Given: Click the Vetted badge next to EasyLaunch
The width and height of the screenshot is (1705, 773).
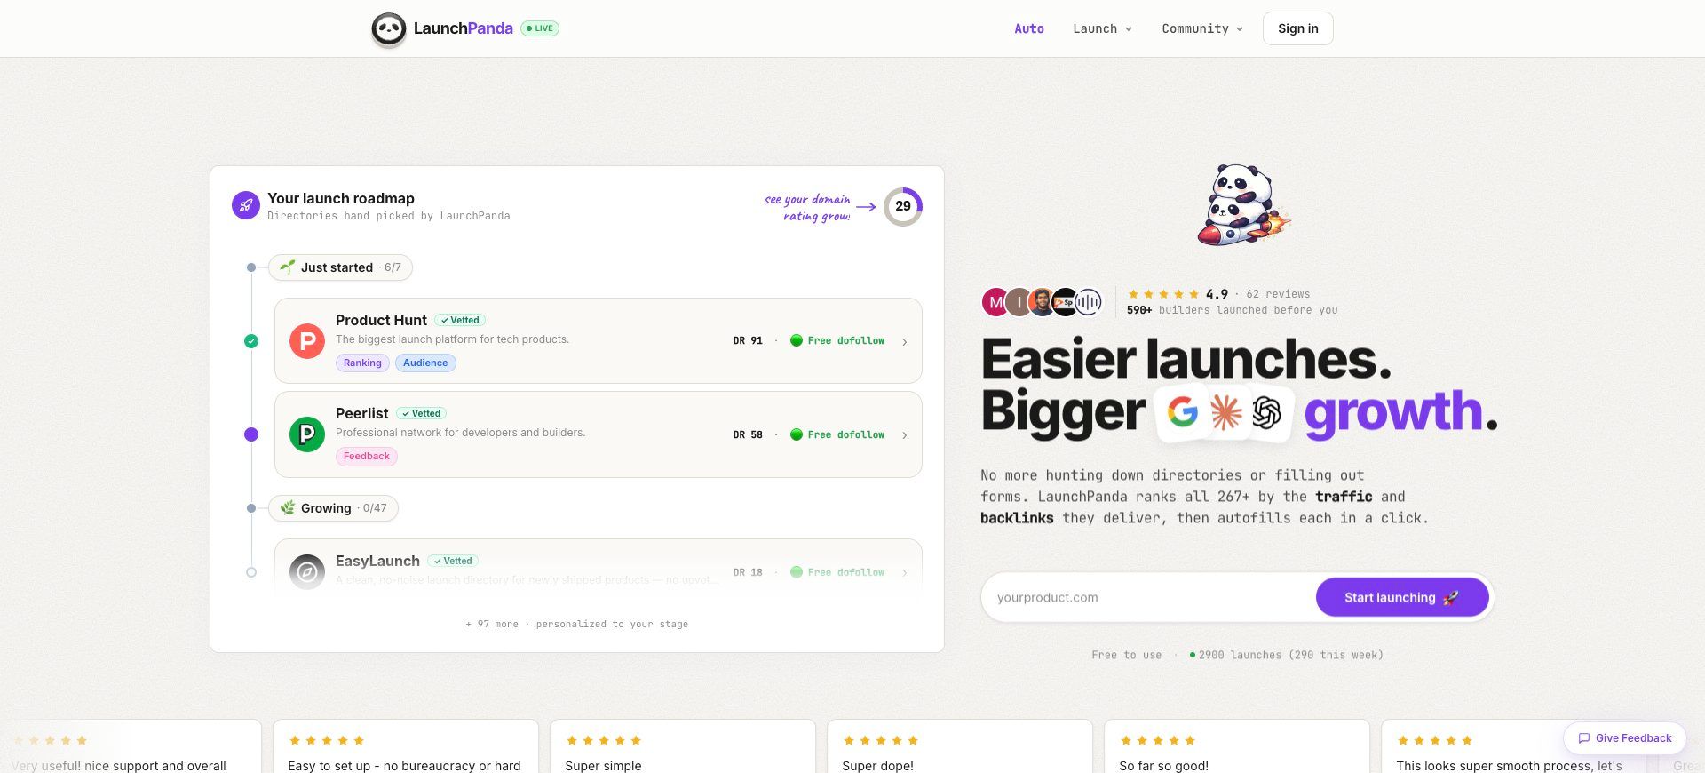Looking at the screenshot, I should coord(453,561).
